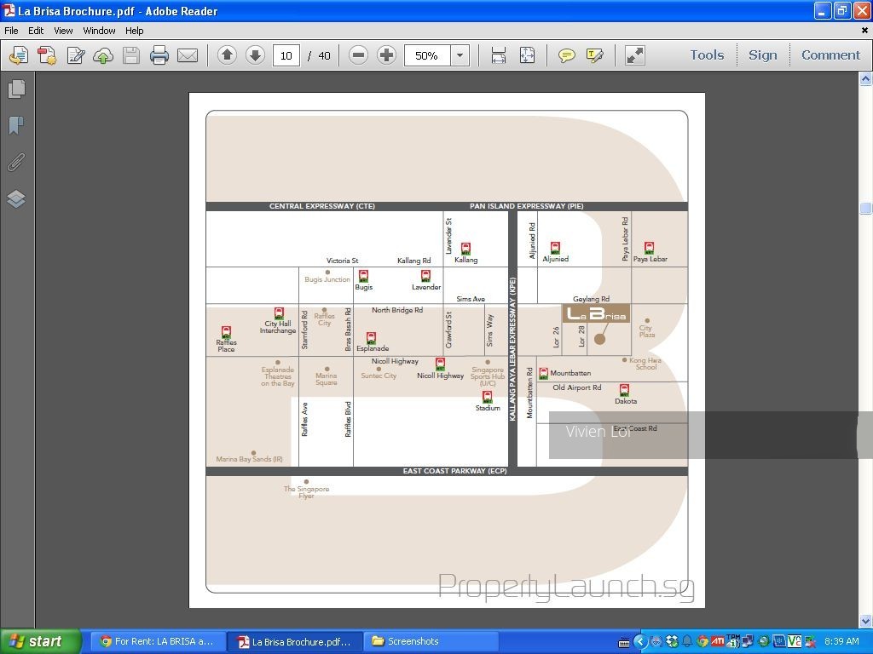Add a sticky note comment icon
The height and width of the screenshot is (654, 873).
coord(566,55)
